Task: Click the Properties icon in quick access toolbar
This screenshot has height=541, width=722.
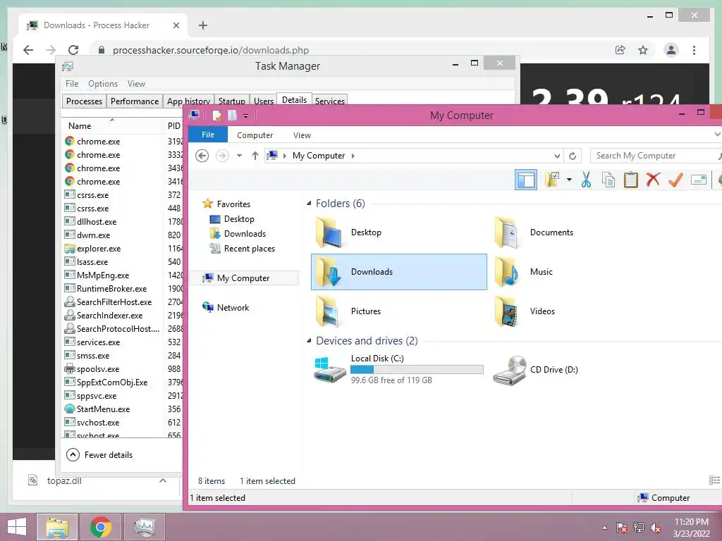Action: [216, 116]
